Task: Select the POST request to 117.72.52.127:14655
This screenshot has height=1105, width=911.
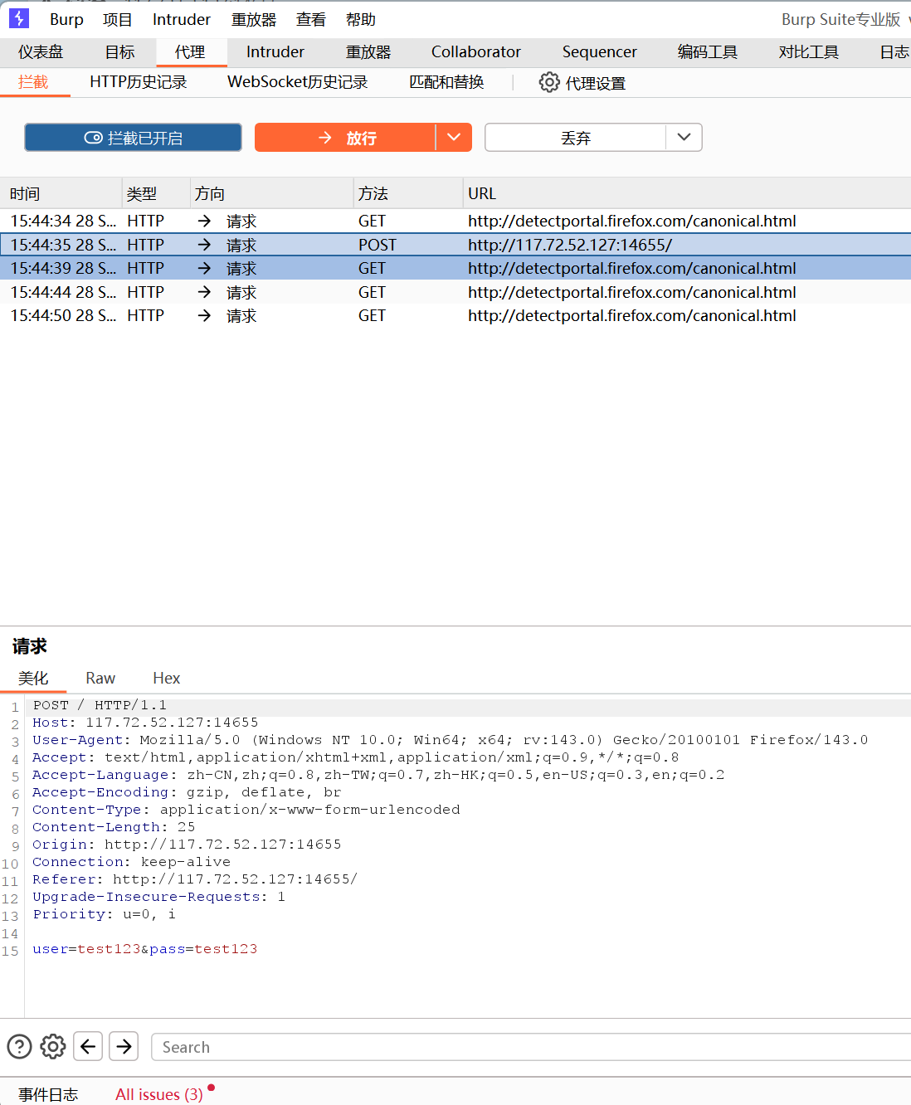Action: coord(455,245)
